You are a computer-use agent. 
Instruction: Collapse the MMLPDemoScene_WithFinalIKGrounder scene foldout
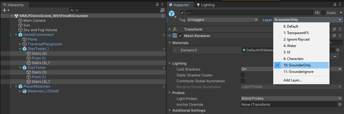click(x=12, y=16)
